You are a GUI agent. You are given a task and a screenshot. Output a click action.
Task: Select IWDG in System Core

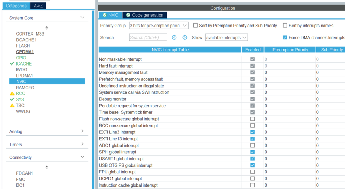(21, 69)
